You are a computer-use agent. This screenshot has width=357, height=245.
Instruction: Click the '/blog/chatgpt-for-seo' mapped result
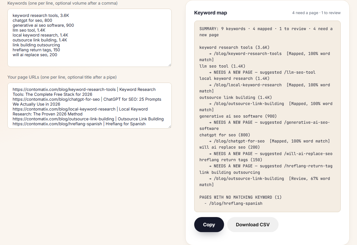tap(269, 141)
